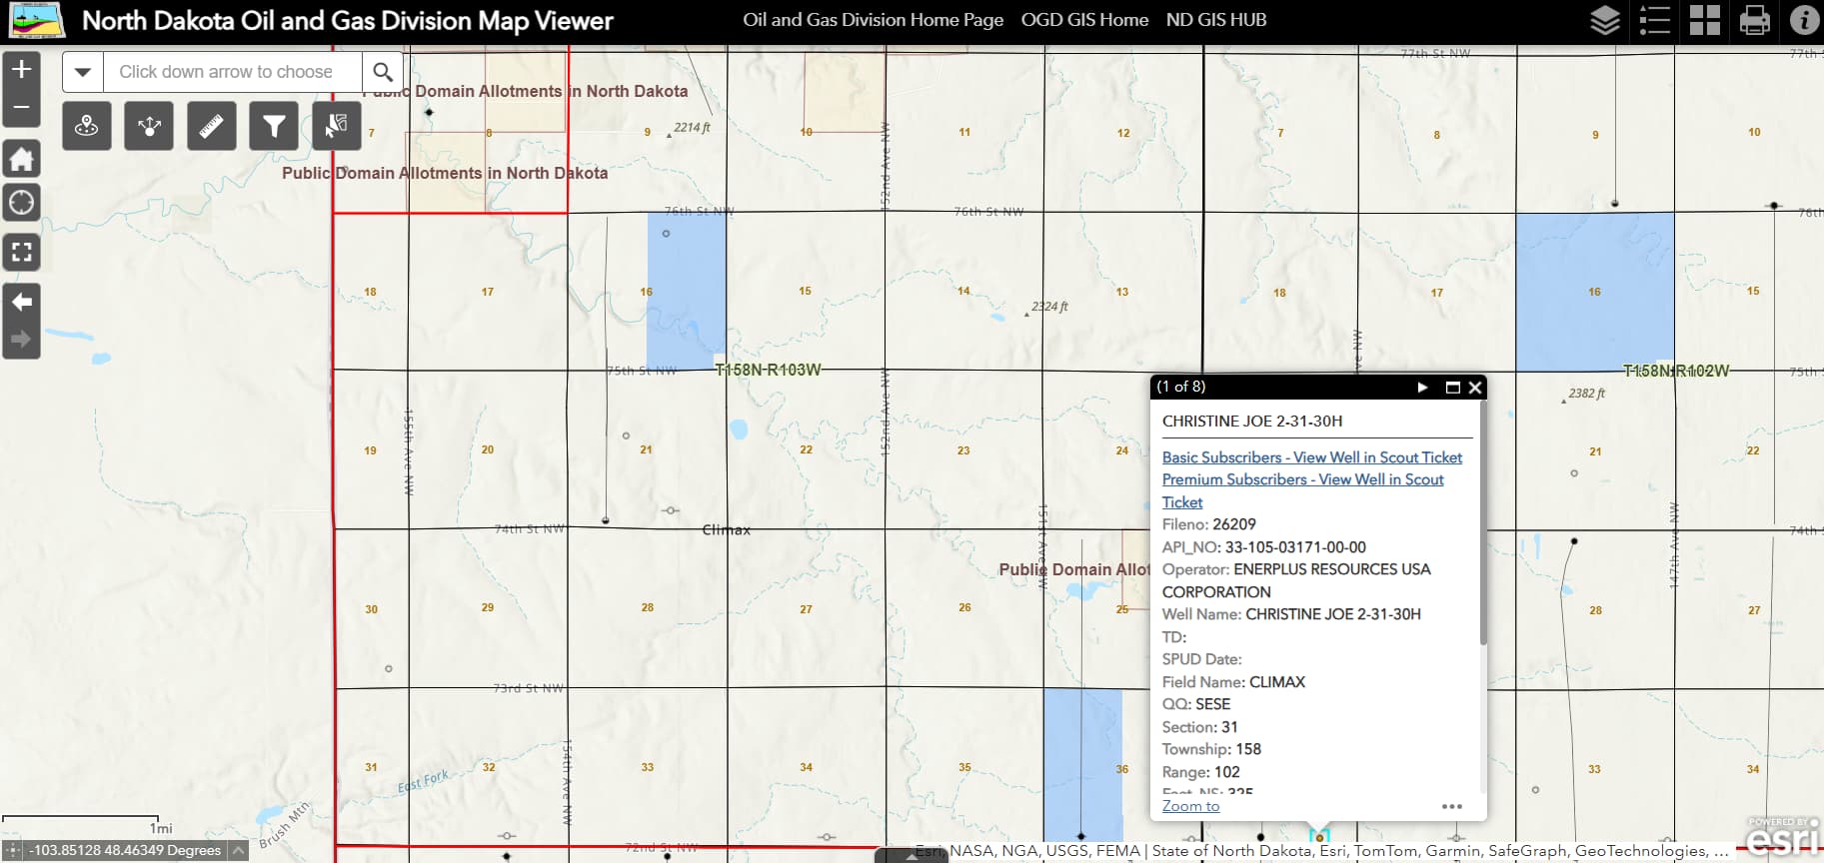Screen dimensions: 1824x863
Task: Click the Print map icon
Action: click(x=1754, y=20)
